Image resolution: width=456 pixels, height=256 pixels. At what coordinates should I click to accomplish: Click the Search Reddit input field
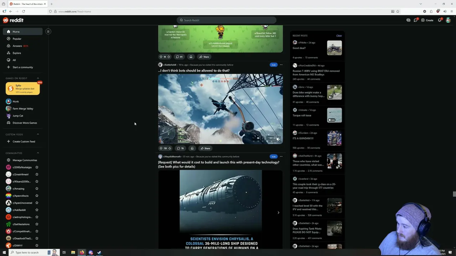[x=226, y=20]
